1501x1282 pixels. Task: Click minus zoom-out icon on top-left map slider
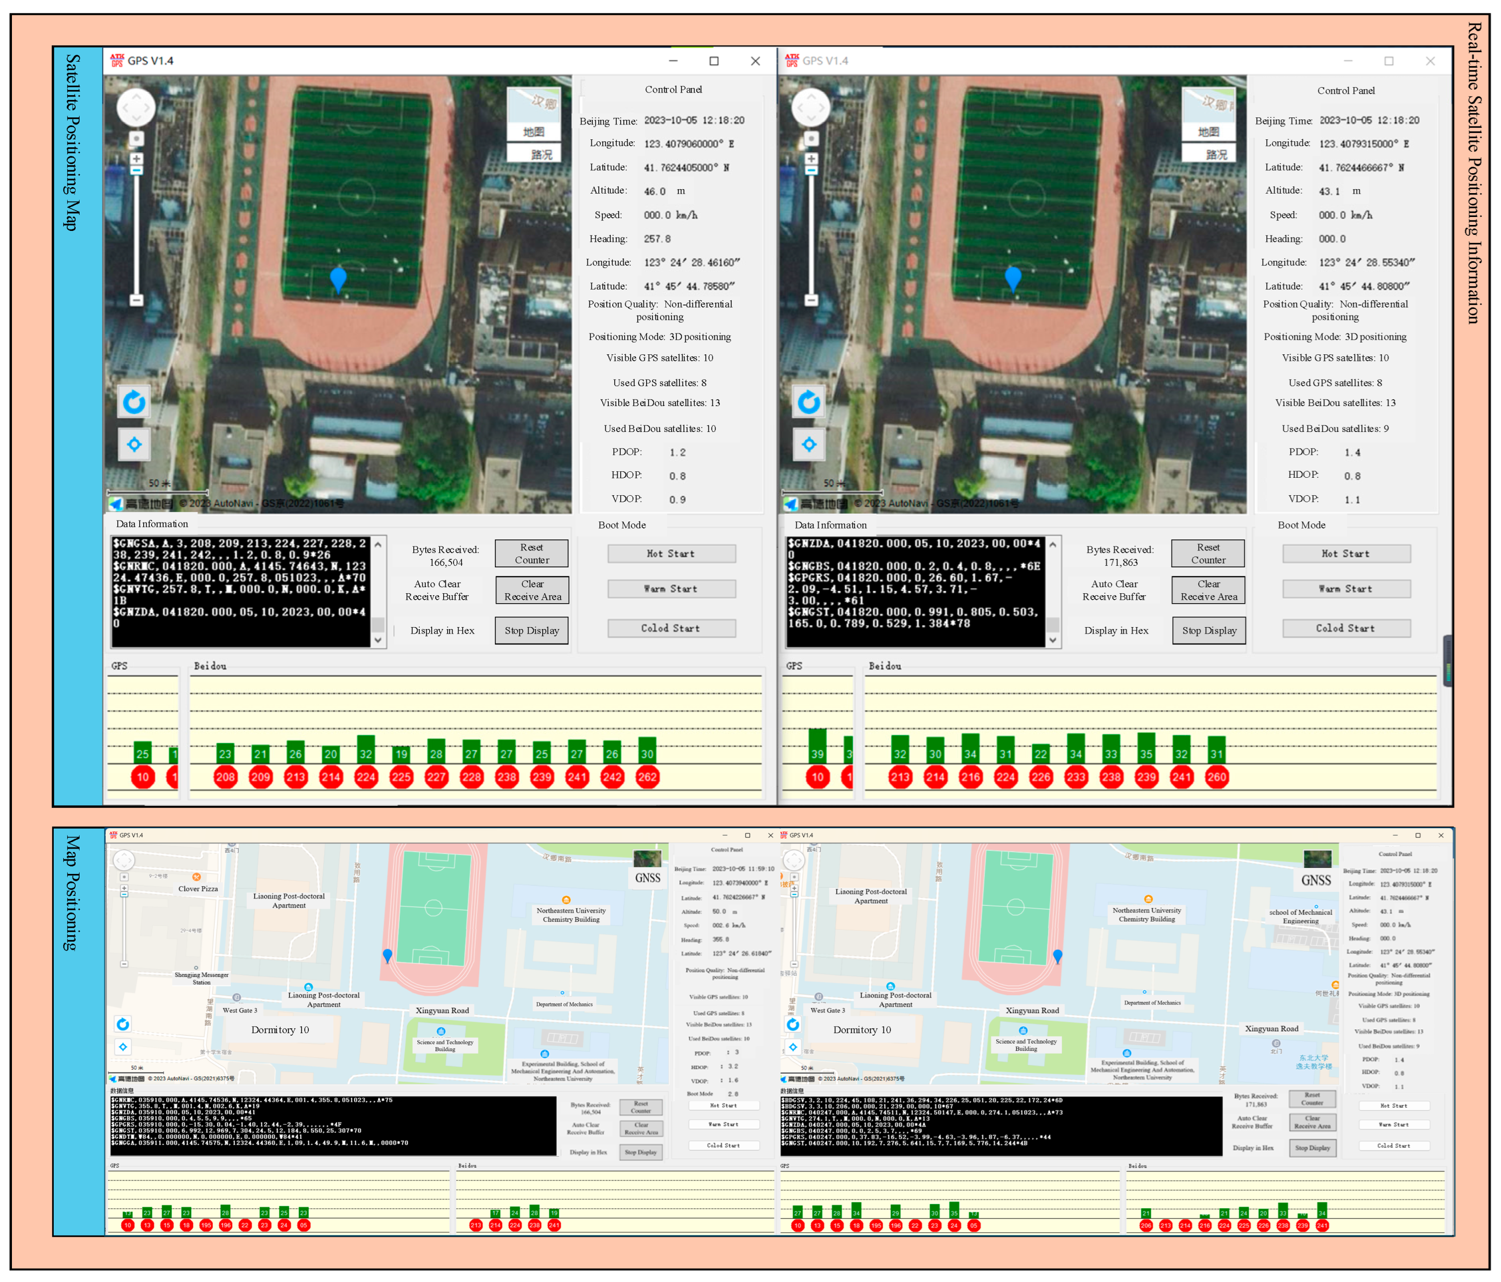pyautogui.click(x=136, y=299)
